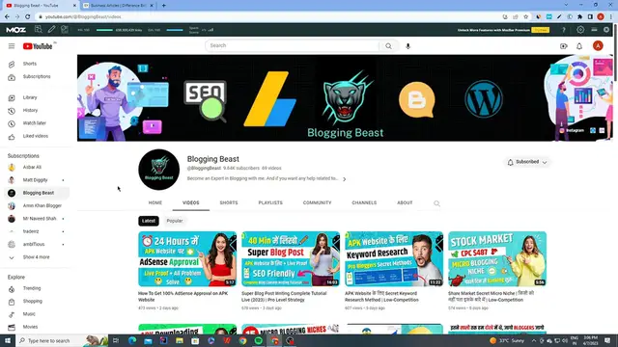This screenshot has height=347, width=618.
Task: Click the Windows taskbar search box
Action: pyautogui.click(x=62, y=340)
